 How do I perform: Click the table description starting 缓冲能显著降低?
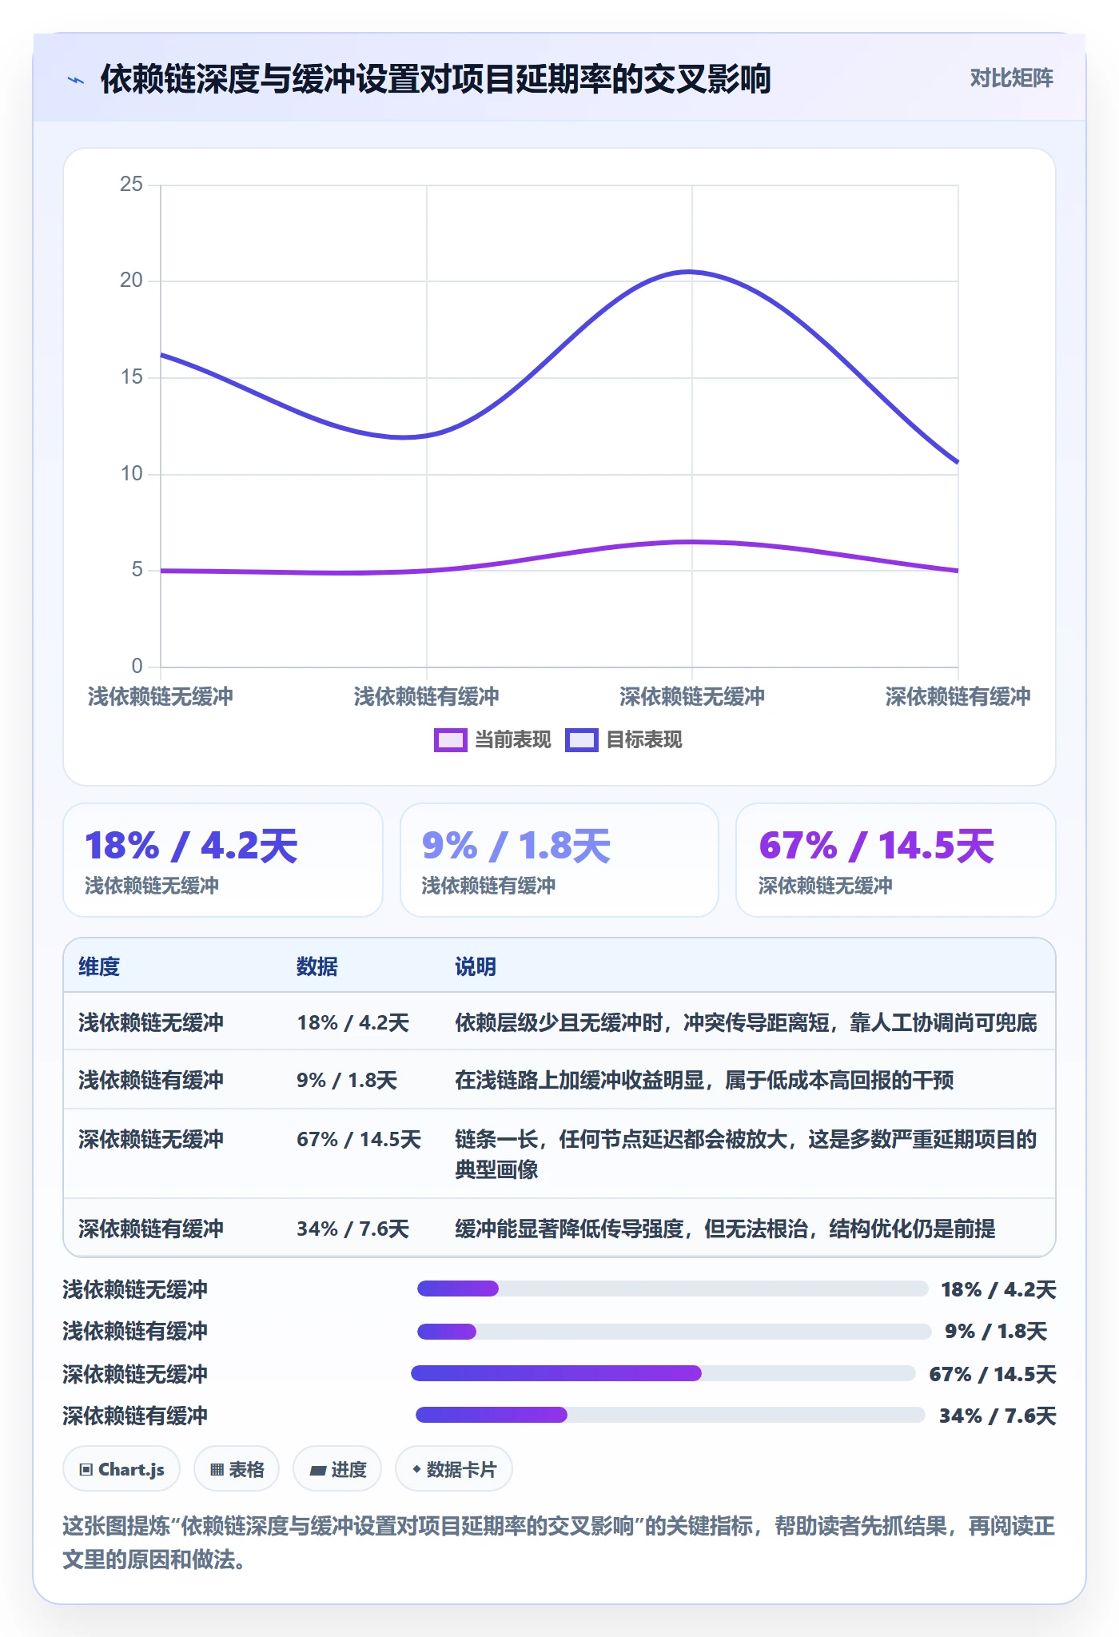[x=725, y=1229]
